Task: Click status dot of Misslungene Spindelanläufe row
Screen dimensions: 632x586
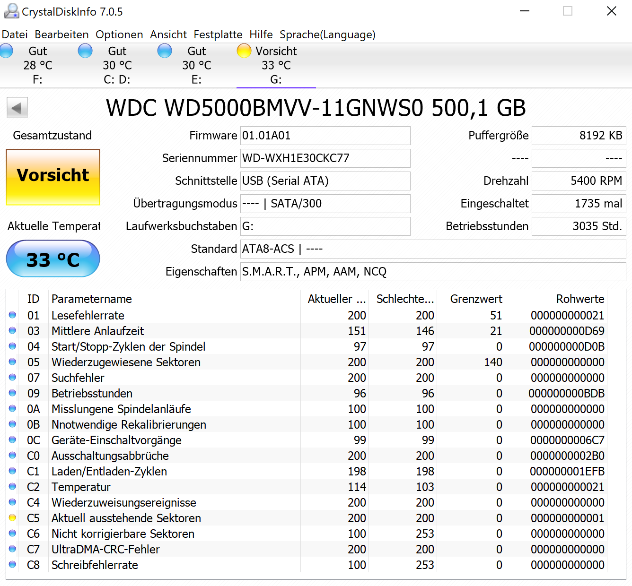Action: pyautogui.click(x=12, y=408)
